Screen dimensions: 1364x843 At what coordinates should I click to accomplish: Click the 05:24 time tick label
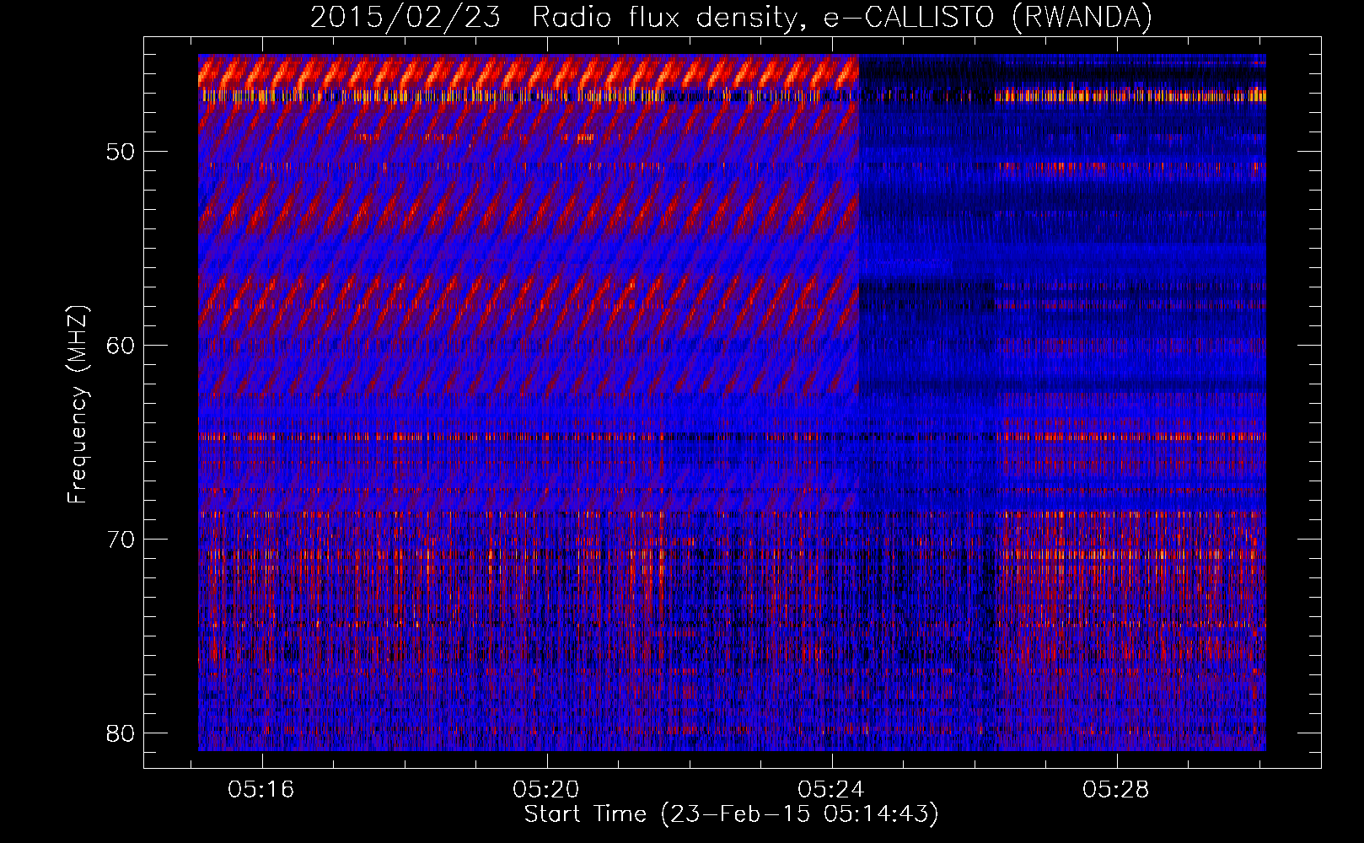click(831, 790)
